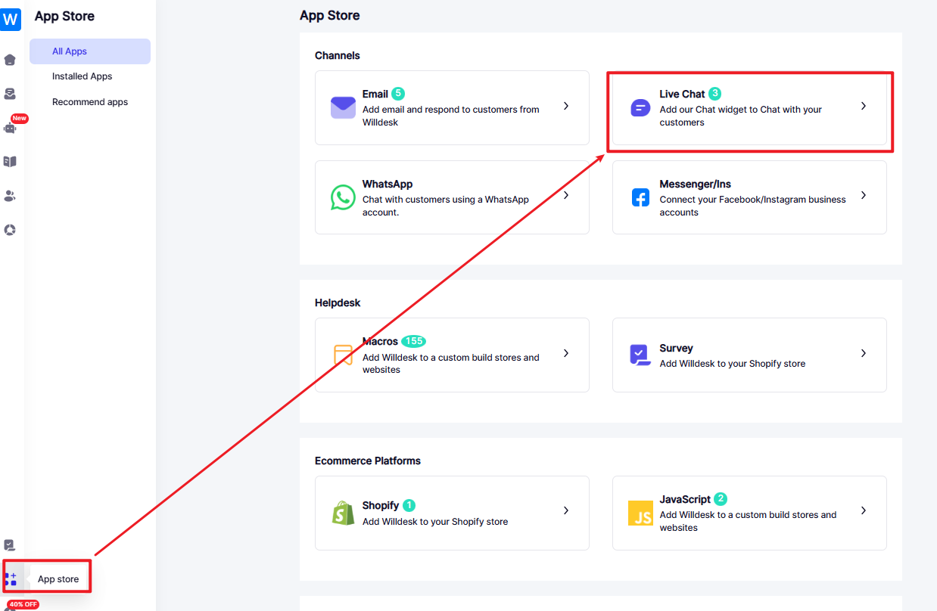
Task: Click text 'Add our Chat widget to Chat with your customers'
Action: click(x=740, y=116)
